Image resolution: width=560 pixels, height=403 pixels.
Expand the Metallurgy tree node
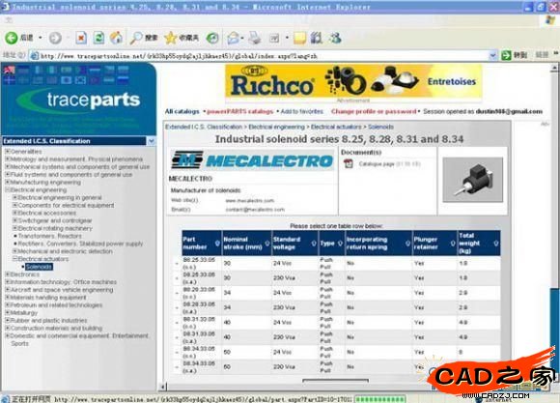7,312
